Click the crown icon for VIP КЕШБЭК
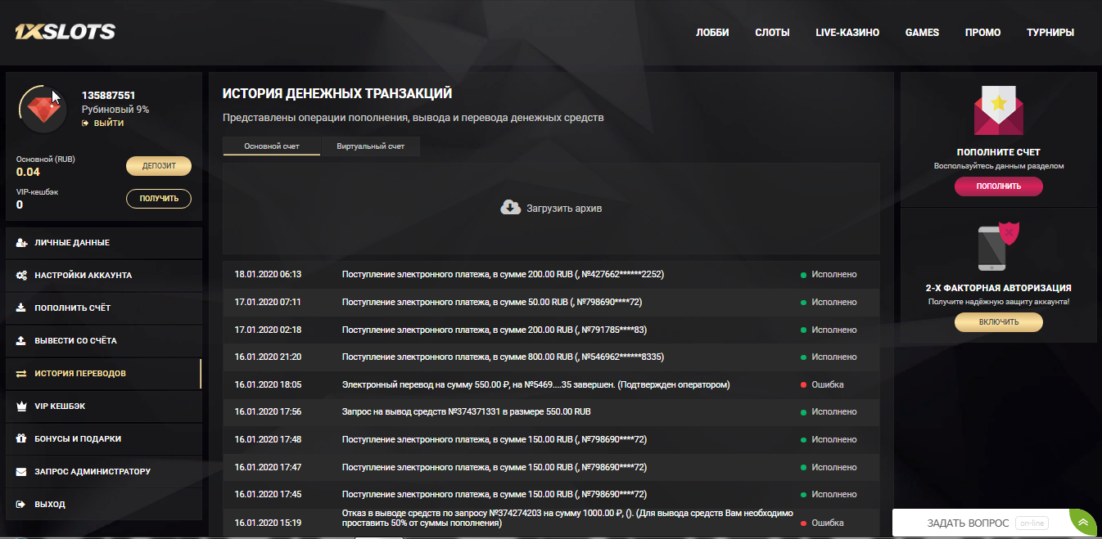The height and width of the screenshot is (539, 1102). point(21,406)
